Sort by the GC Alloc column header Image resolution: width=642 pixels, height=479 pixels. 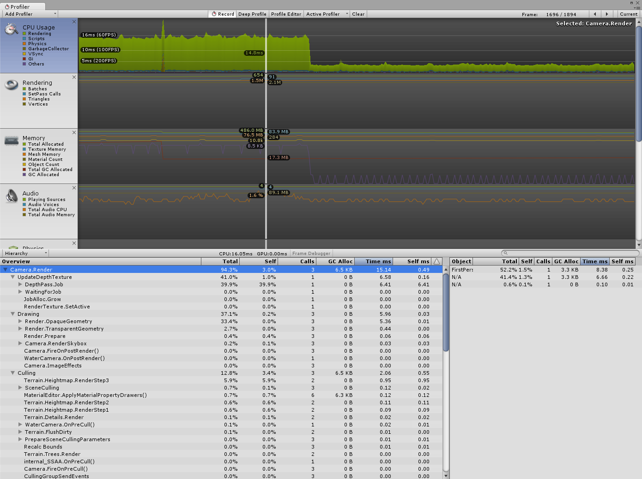point(335,261)
